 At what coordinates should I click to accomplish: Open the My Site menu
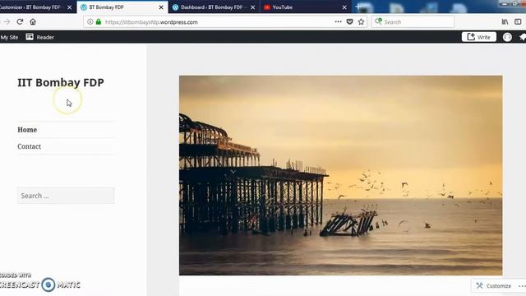pos(9,37)
